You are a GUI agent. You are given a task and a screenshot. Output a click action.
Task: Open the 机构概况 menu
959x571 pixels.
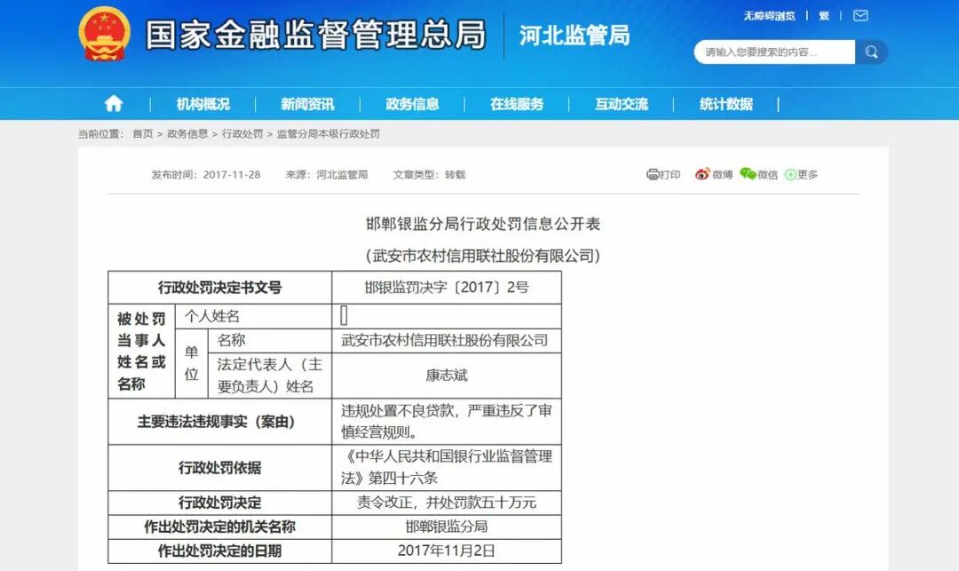(x=202, y=104)
